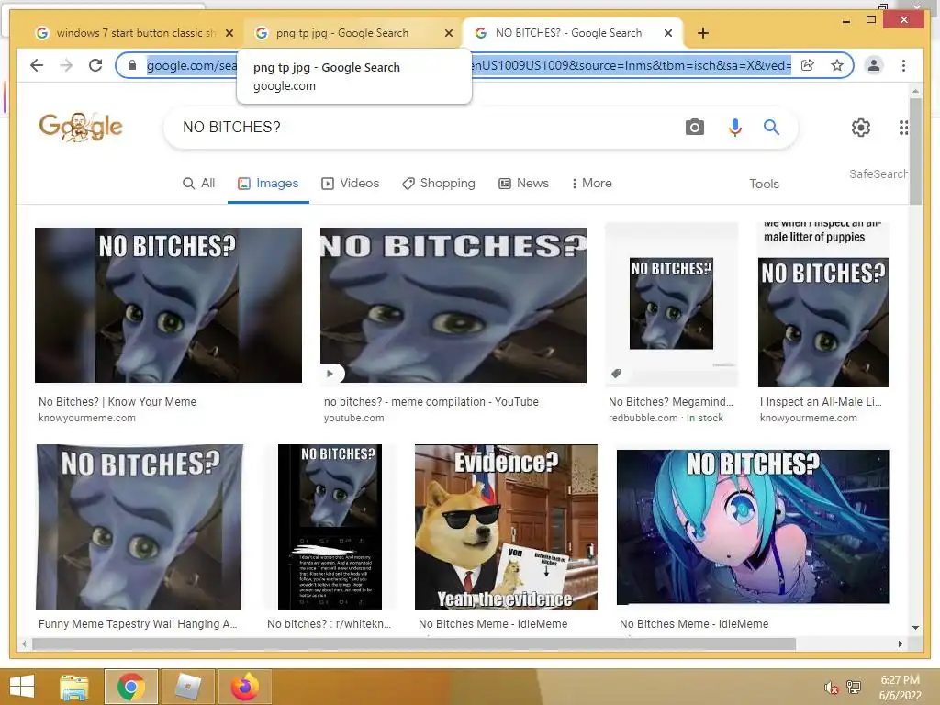Open a new tab with the plus button

pos(702,33)
